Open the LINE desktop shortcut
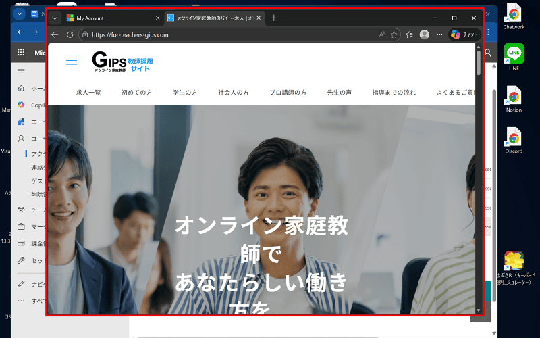This screenshot has width=540, height=338. pos(514,57)
